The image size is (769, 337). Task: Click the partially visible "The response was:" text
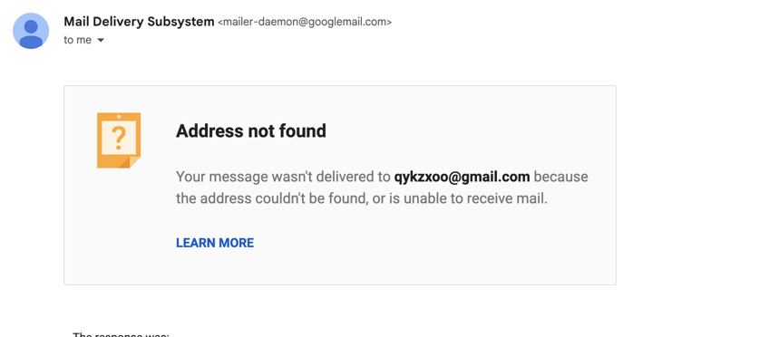pos(121,334)
